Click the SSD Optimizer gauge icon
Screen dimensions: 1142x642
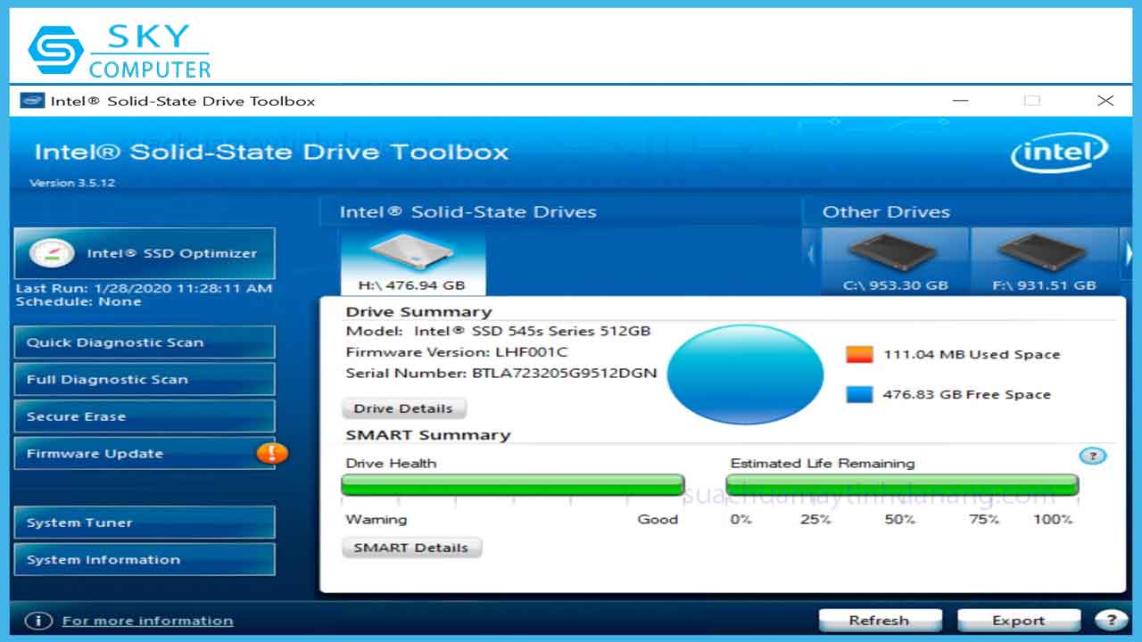(52, 253)
